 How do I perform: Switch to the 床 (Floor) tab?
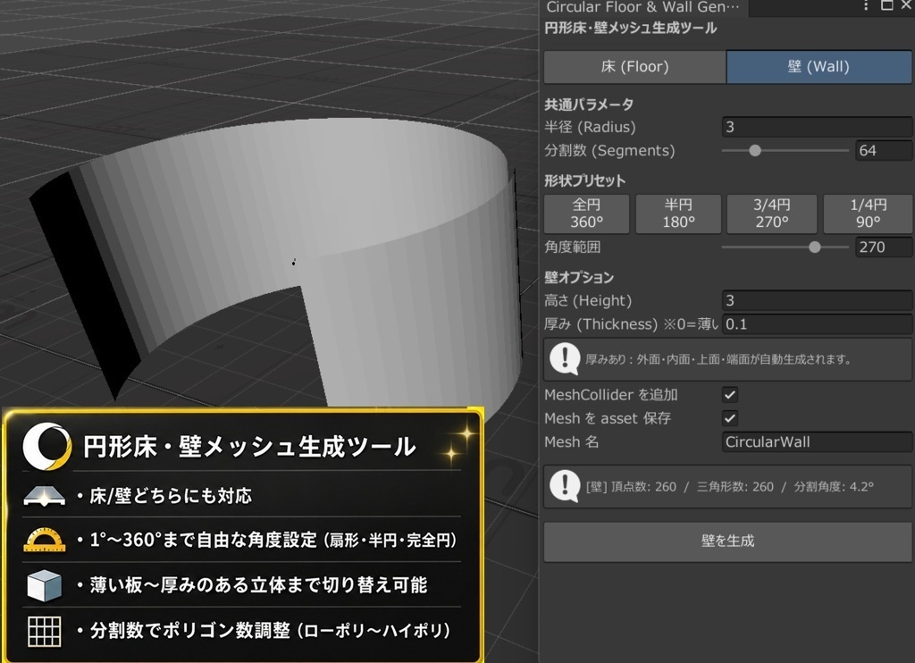(x=635, y=66)
